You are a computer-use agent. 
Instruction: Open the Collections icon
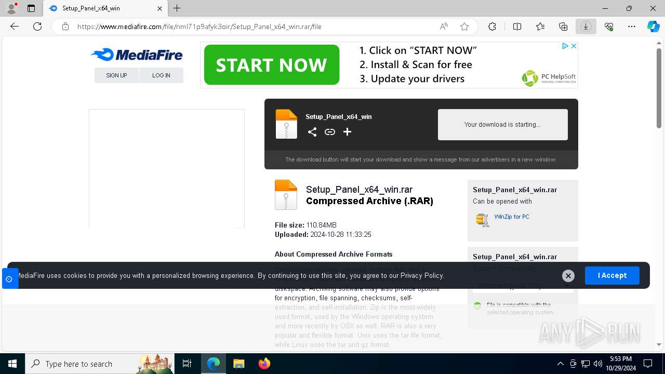pos(563,26)
